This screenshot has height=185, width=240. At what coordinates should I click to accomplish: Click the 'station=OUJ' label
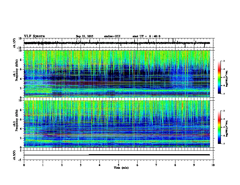(112, 36)
